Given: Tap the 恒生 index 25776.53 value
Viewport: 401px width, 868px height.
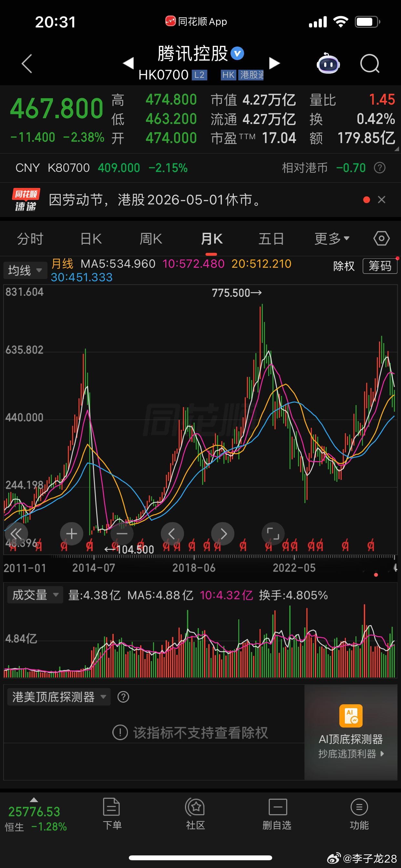Looking at the screenshot, I should (x=34, y=812).
